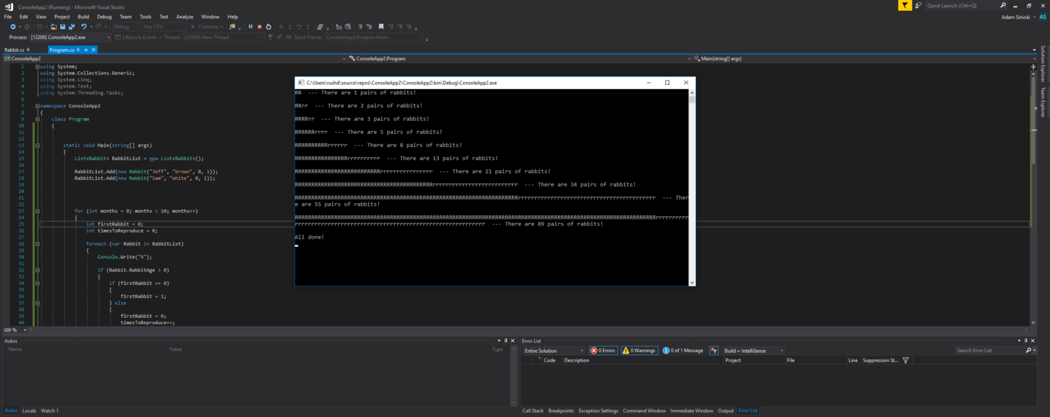This screenshot has height=417, width=1050.
Task: Toggle the 0 of 1 Message filter
Action: pyautogui.click(x=682, y=351)
